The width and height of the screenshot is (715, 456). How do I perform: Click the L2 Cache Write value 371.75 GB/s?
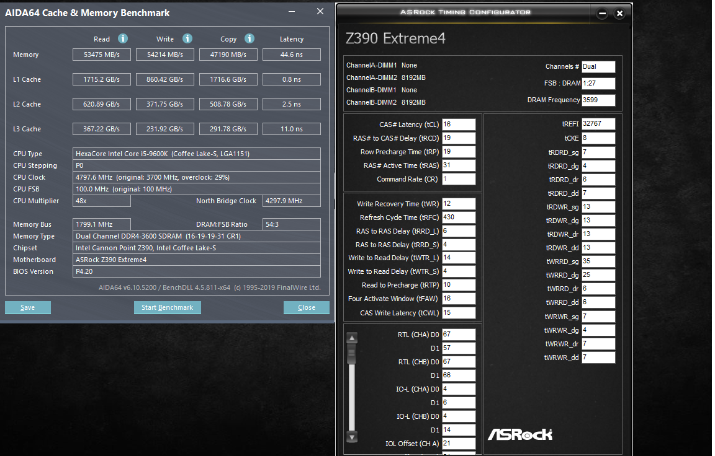coord(165,104)
